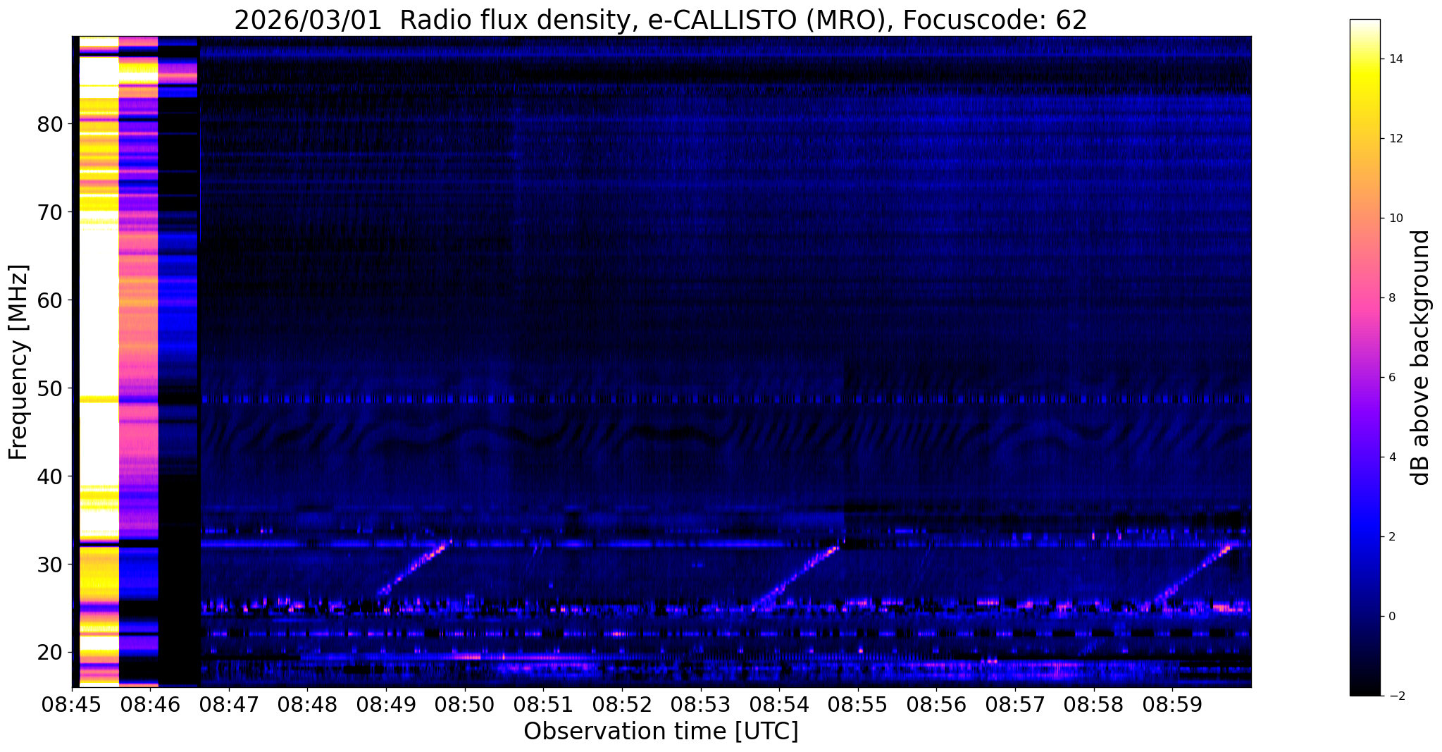1442x752 pixels.
Task: Click the 40 MHz frequency tick label
Action: click(x=50, y=476)
